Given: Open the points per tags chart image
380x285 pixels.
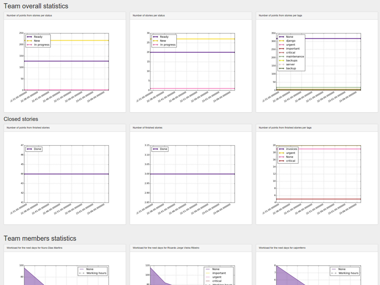Looking at the screenshot, I should 317,66.
